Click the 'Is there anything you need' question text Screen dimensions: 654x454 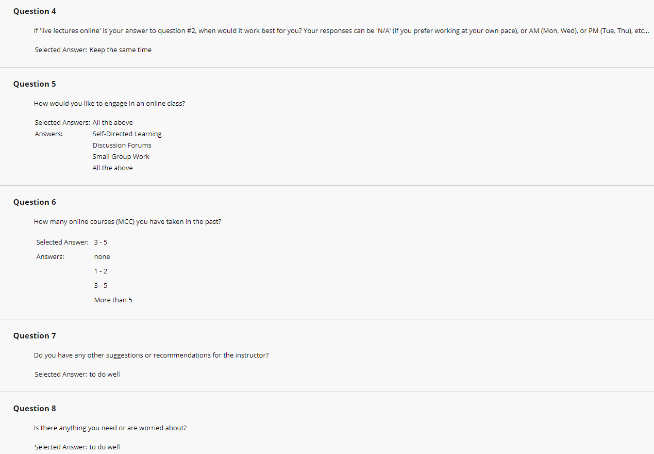110,428
